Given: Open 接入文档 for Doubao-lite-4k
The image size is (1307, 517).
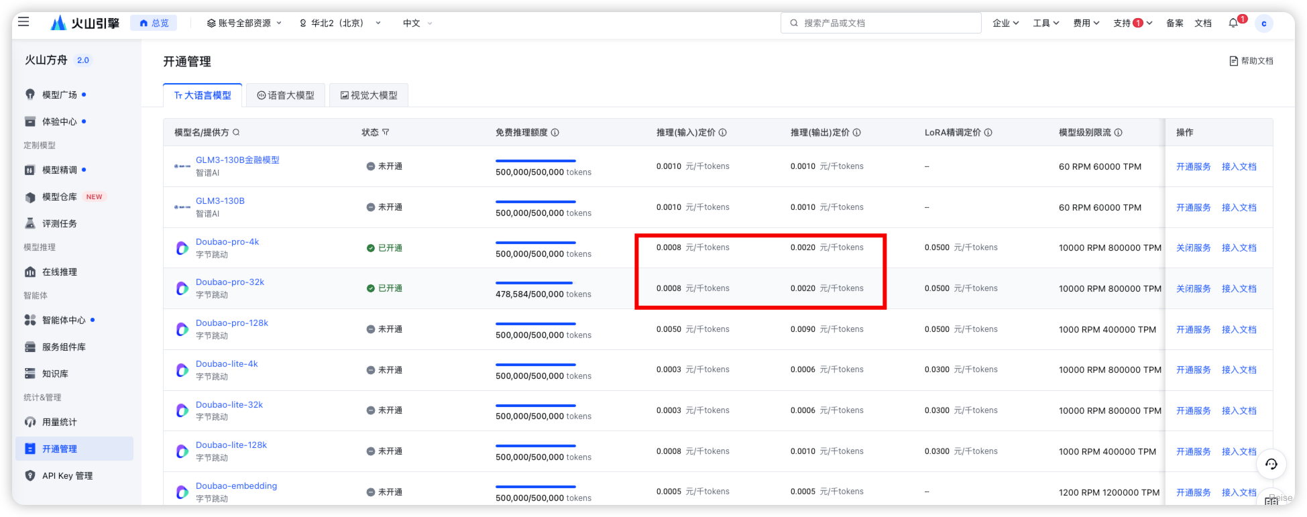Looking at the screenshot, I should (1239, 370).
